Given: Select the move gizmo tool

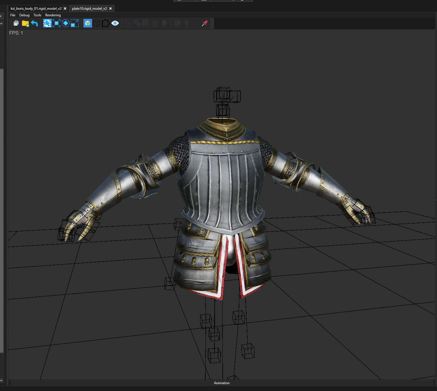Looking at the screenshot, I should tap(57, 23).
